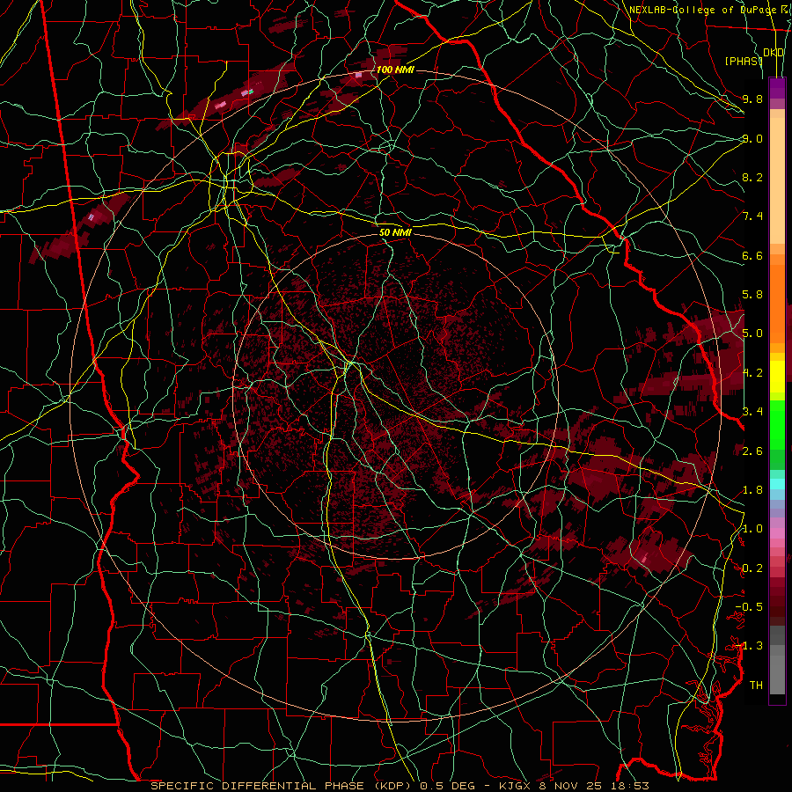This screenshot has width=792, height=792.
Task: Click the 3.4 scale label
Action: pos(752,412)
